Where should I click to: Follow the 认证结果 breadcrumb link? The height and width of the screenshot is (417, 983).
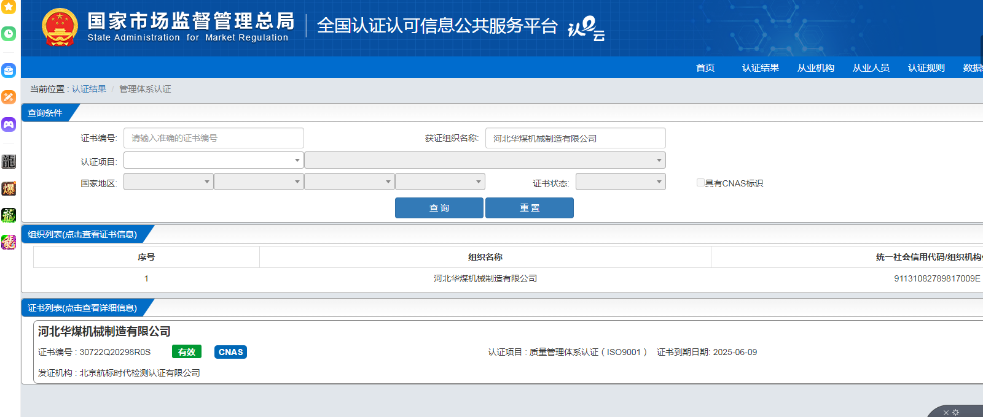tap(89, 89)
